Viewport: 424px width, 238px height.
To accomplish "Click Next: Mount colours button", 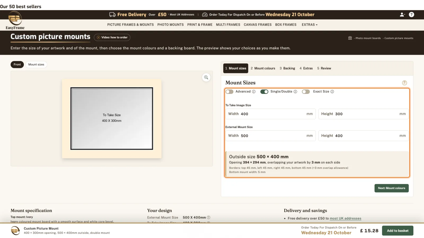I will pyautogui.click(x=391, y=188).
